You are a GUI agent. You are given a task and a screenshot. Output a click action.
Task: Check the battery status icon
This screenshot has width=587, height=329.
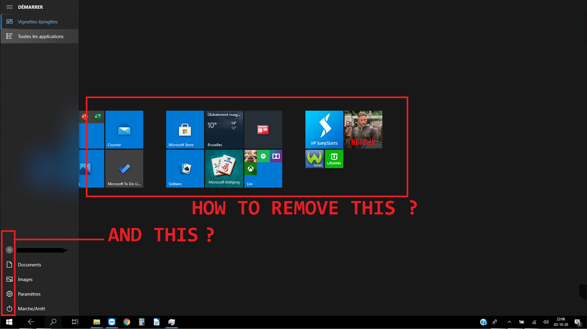pyautogui.click(x=522, y=322)
